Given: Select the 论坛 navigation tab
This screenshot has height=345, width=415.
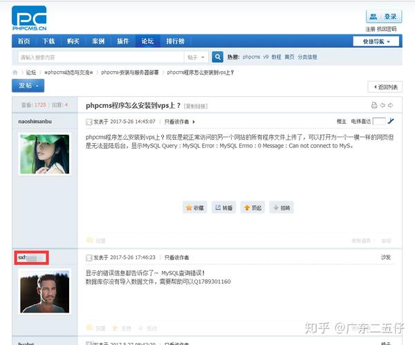Looking at the screenshot, I should coord(148,41).
